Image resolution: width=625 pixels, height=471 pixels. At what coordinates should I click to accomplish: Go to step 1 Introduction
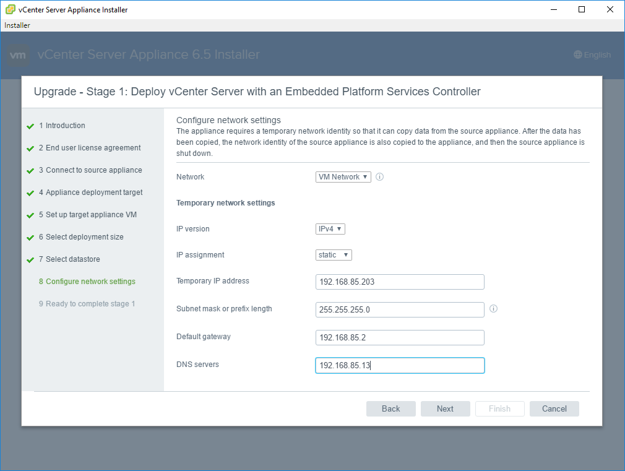tap(62, 125)
